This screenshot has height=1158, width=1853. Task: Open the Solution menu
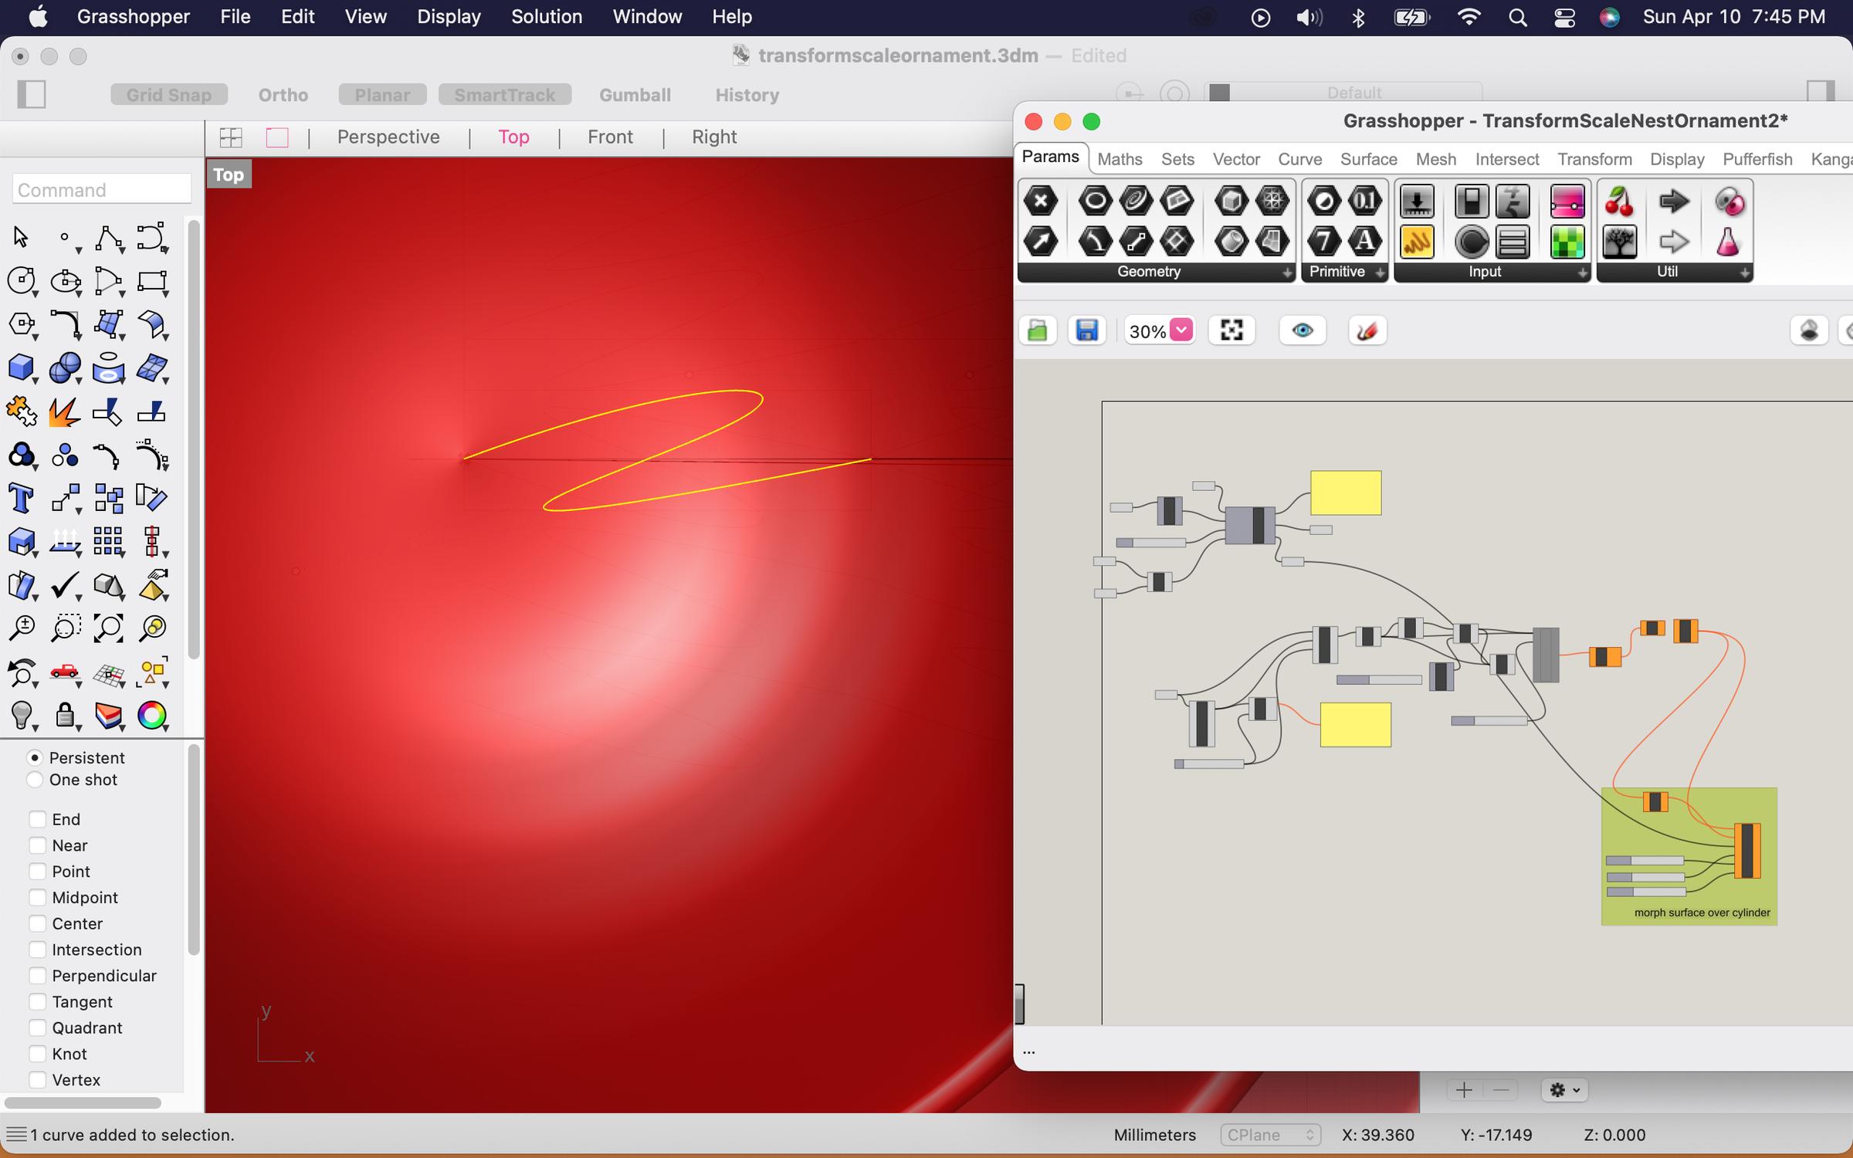(546, 17)
